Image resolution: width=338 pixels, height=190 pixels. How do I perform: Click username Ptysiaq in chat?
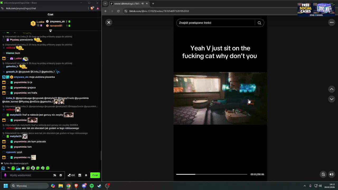click(14, 40)
